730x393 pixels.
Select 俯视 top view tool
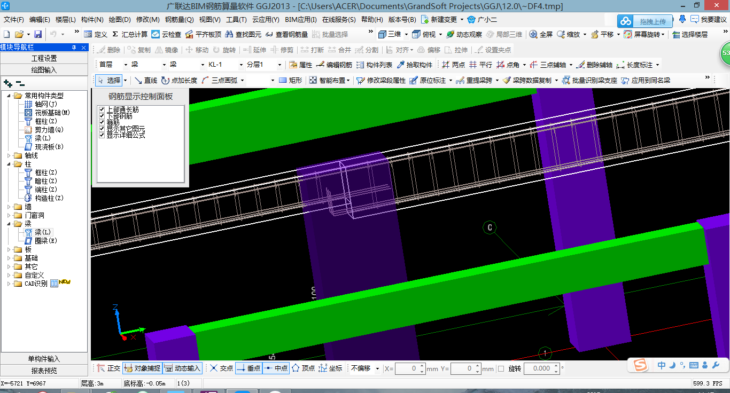[x=424, y=34]
